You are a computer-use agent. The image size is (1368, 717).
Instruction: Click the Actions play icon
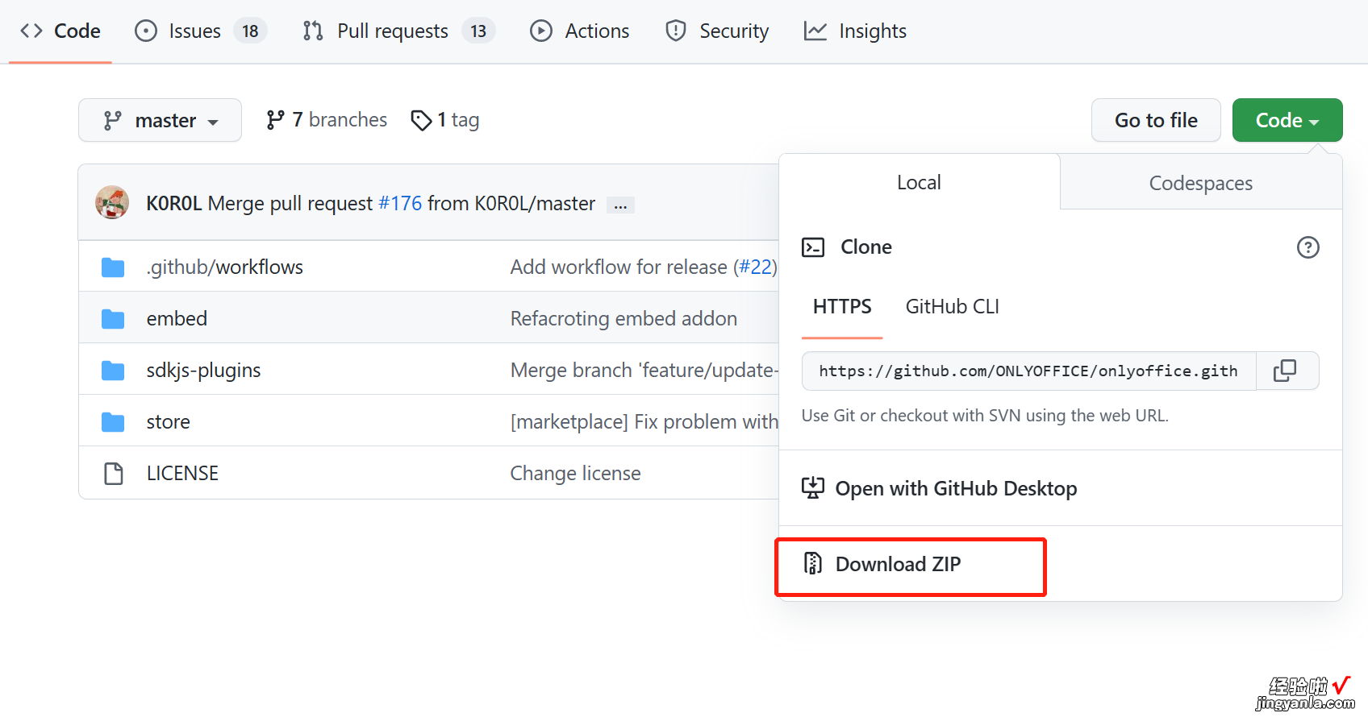coord(541,31)
